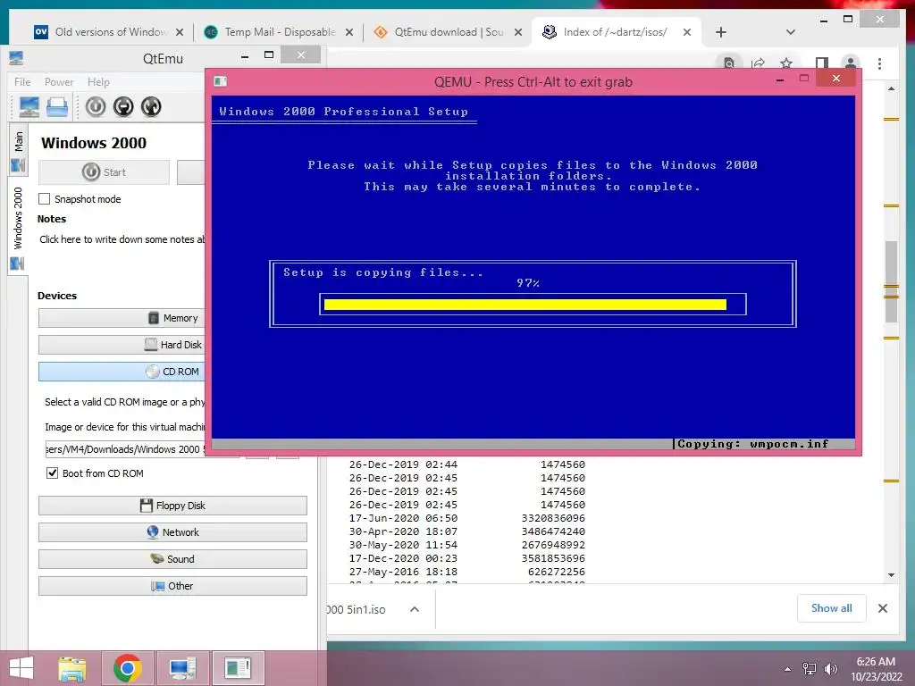Open the Main vertical tab in QtEmu
The width and height of the screenshot is (915, 686).
pos(18,150)
